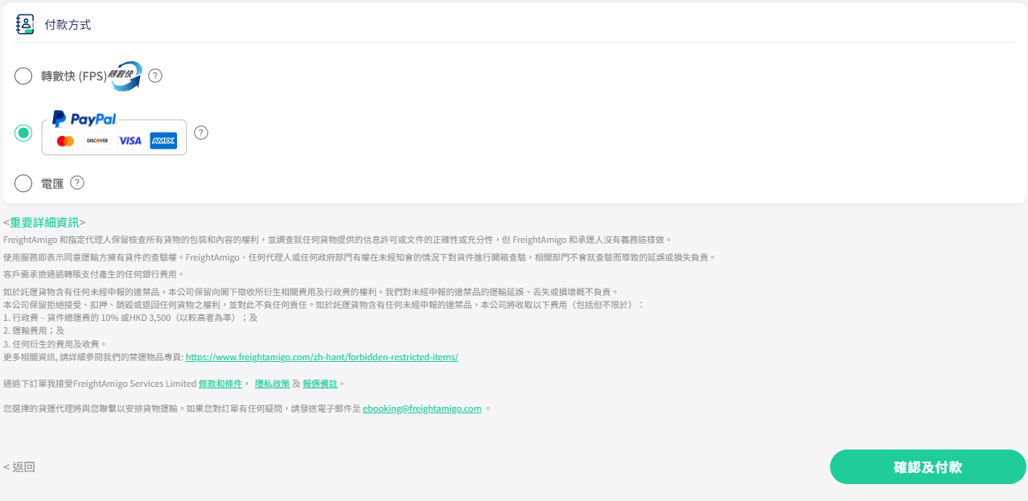The width and height of the screenshot is (1028, 501).
Task: Click the 返回 back link
Action: click(x=19, y=467)
